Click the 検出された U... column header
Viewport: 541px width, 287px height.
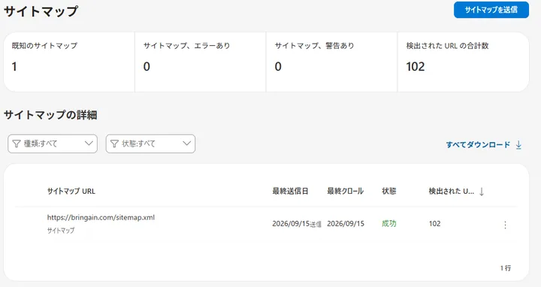pyautogui.click(x=452, y=191)
